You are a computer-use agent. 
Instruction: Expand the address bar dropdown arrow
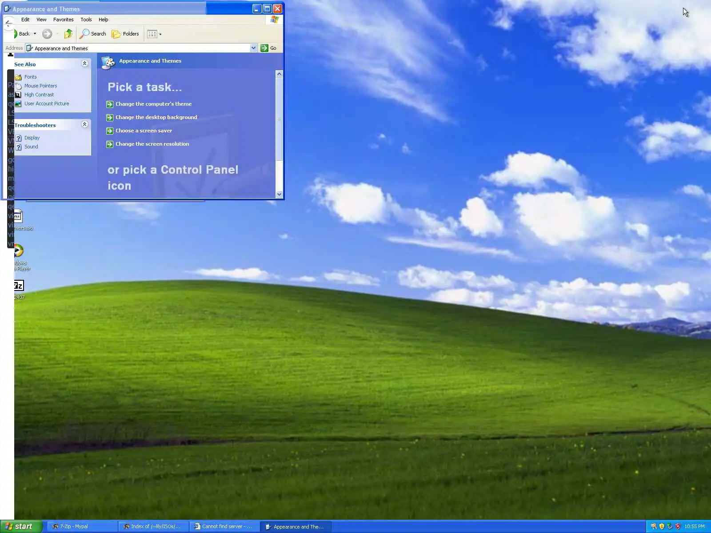(253, 48)
